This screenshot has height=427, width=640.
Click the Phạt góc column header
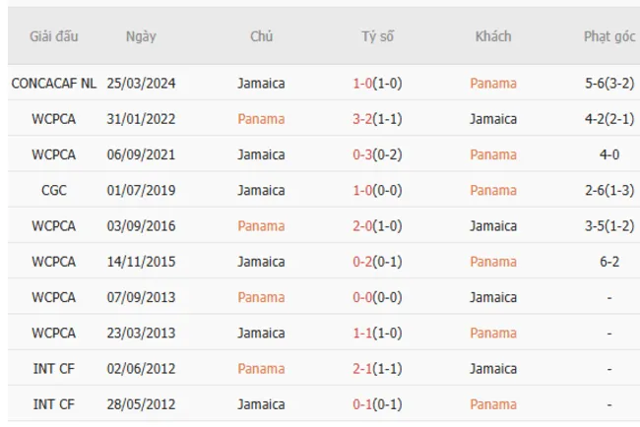point(609,36)
